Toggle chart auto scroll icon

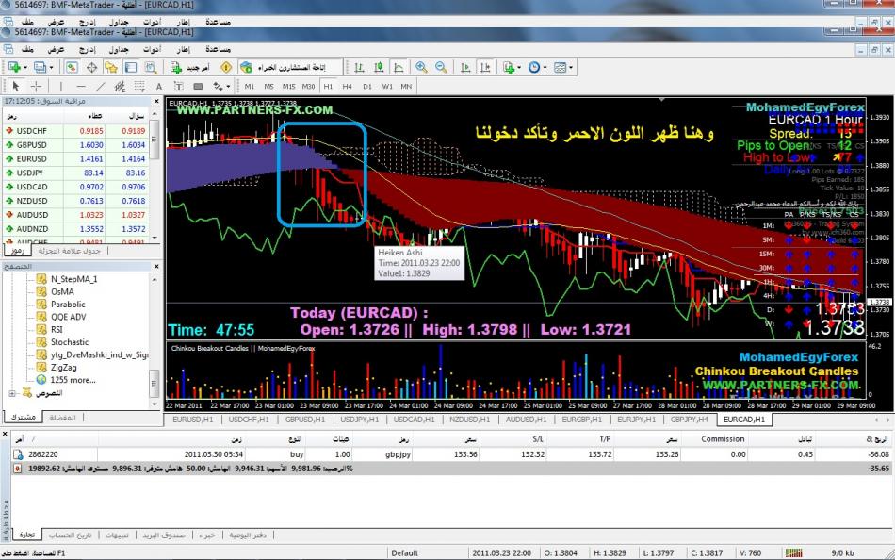click(465, 68)
